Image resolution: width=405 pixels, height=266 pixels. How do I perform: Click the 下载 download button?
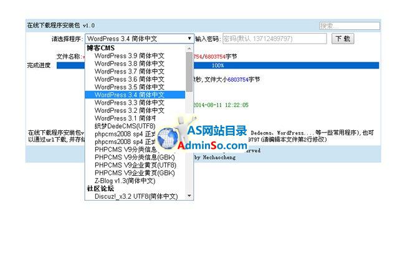pyautogui.click(x=343, y=39)
